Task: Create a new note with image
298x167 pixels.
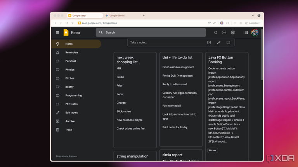Action: coord(228,43)
